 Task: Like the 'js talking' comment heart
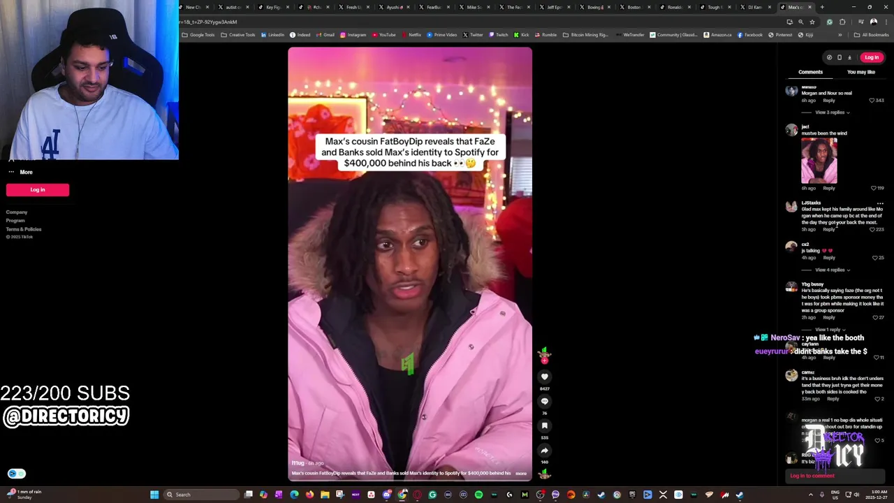click(x=874, y=258)
